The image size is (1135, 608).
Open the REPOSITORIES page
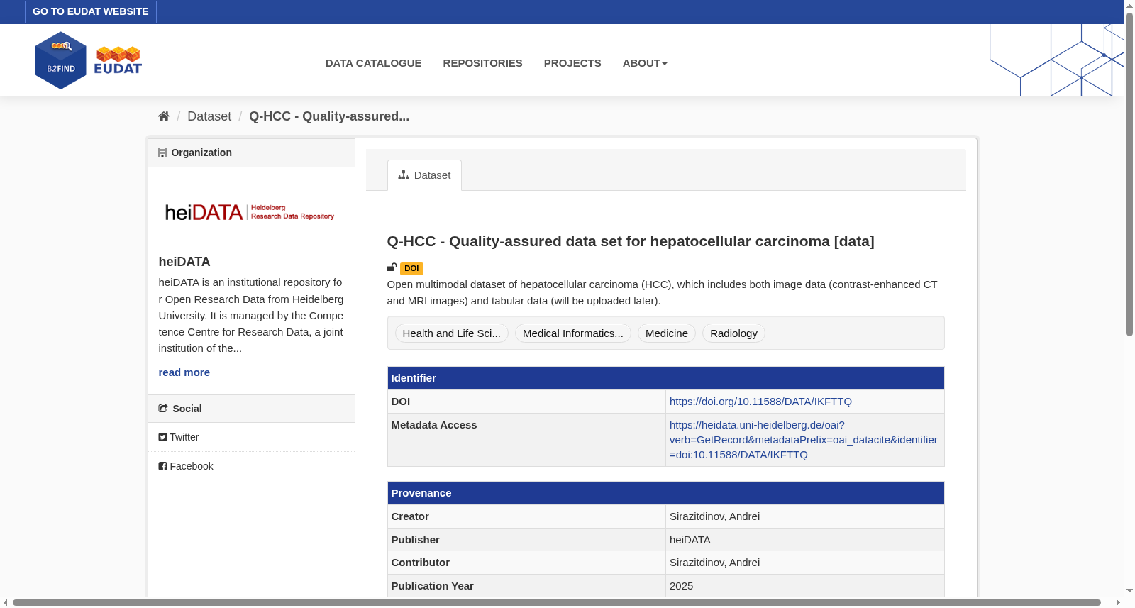[x=482, y=63]
